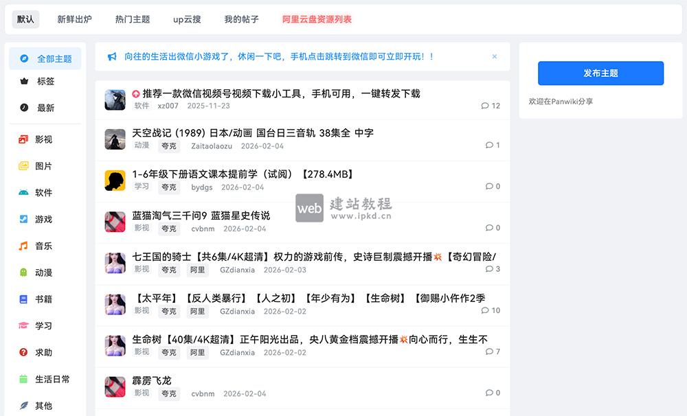Select the 影视 (Movies) category icon

click(23, 139)
